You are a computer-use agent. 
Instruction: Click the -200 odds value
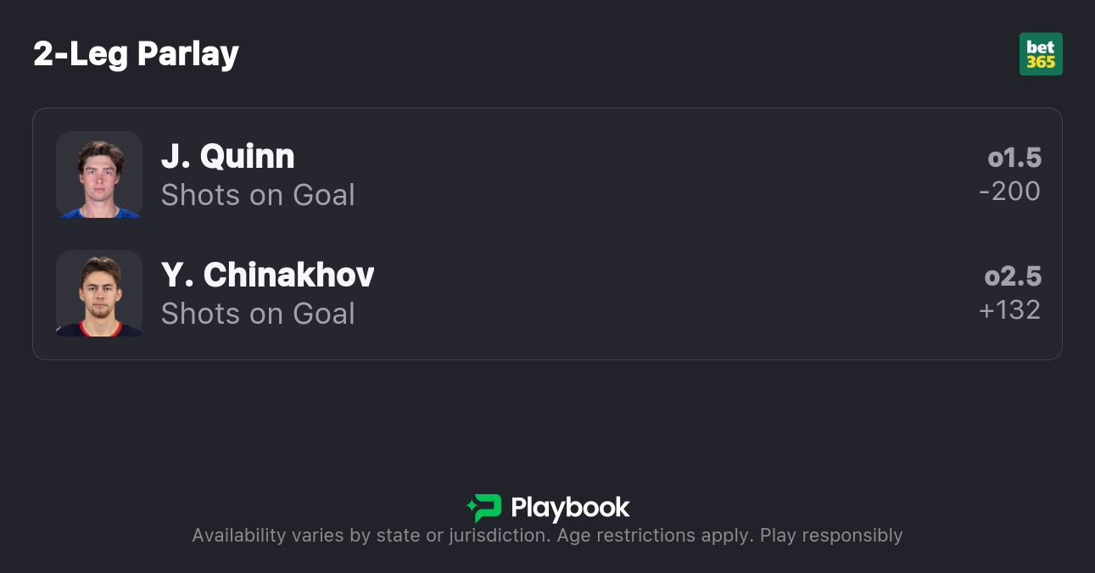(x=1009, y=192)
